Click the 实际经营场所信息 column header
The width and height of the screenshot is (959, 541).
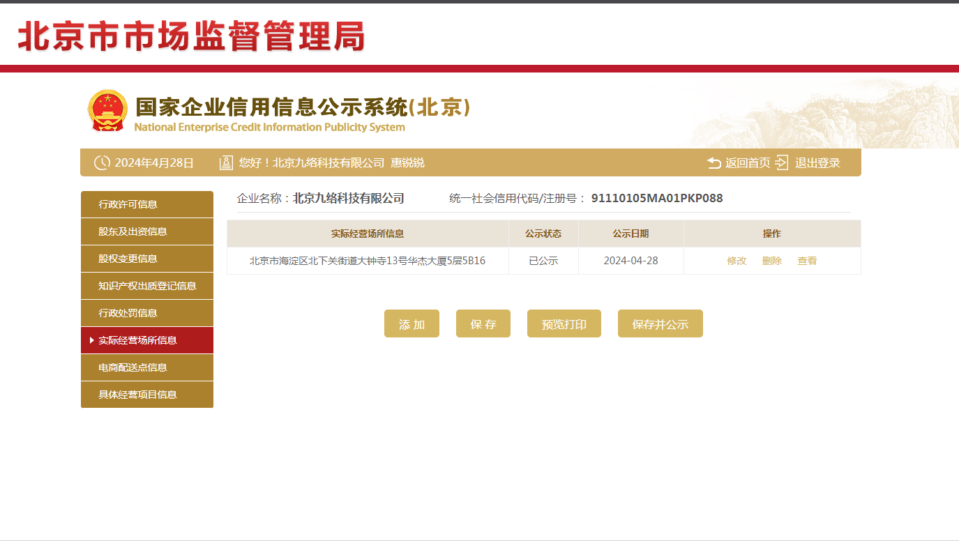pos(368,234)
